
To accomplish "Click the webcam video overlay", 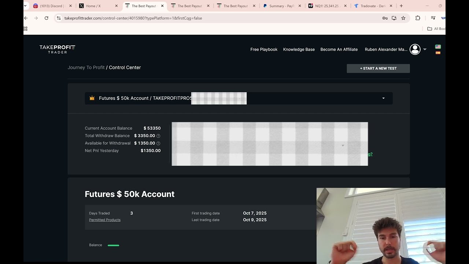I will pos(381,226).
